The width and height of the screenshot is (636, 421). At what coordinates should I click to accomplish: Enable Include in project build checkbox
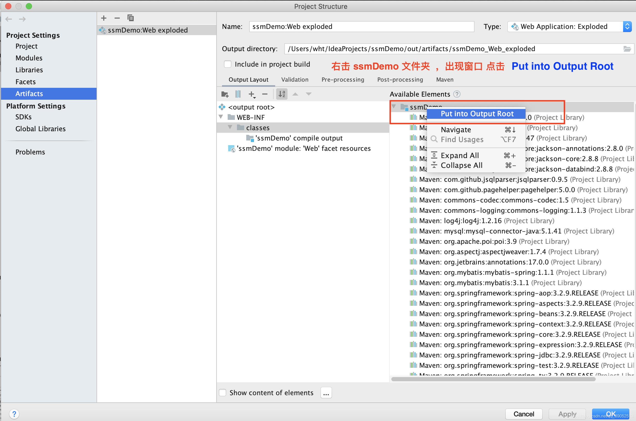click(x=227, y=64)
